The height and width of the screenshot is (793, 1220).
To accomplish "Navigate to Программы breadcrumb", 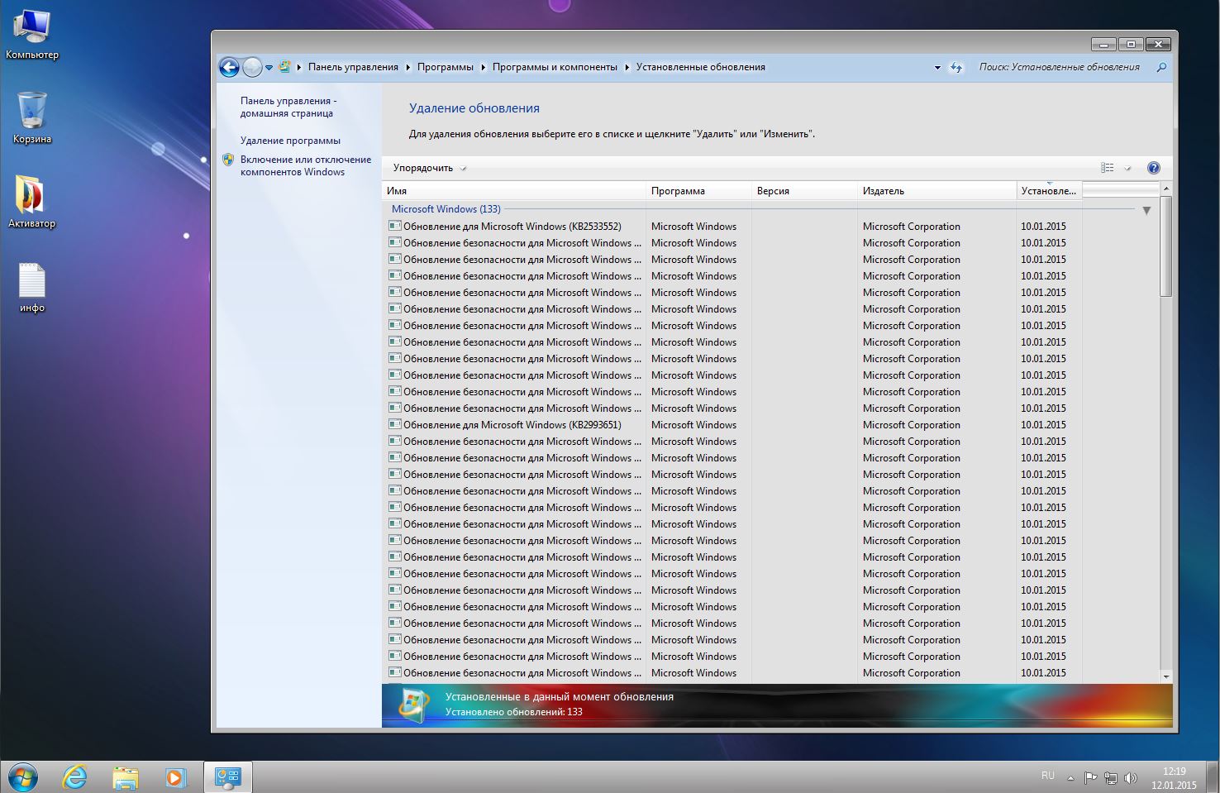I will click(446, 67).
